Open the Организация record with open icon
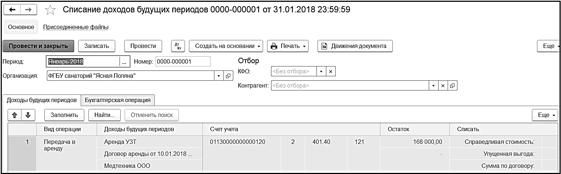 [x=228, y=76]
